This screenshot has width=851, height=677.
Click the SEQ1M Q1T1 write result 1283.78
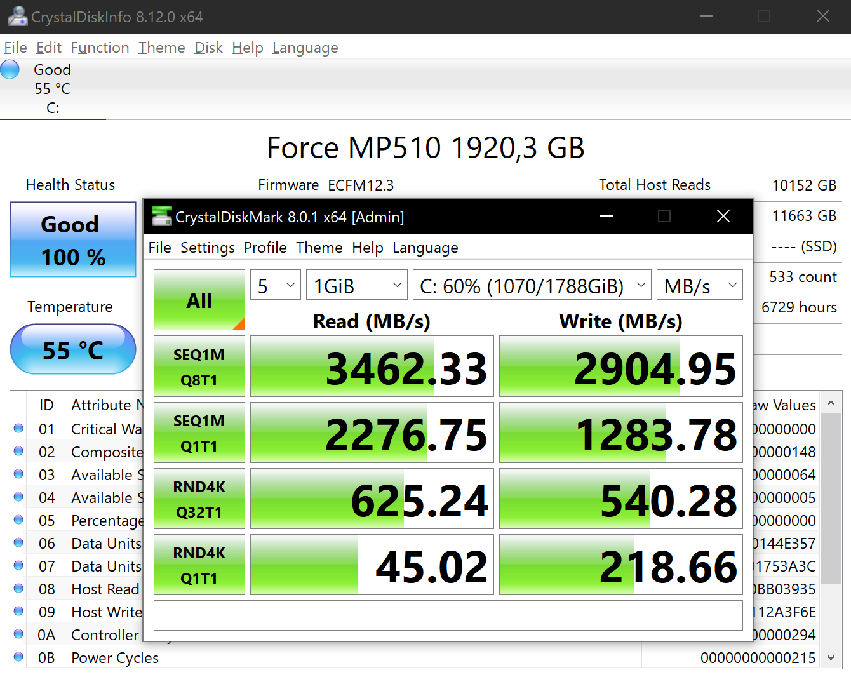pos(621,432)
